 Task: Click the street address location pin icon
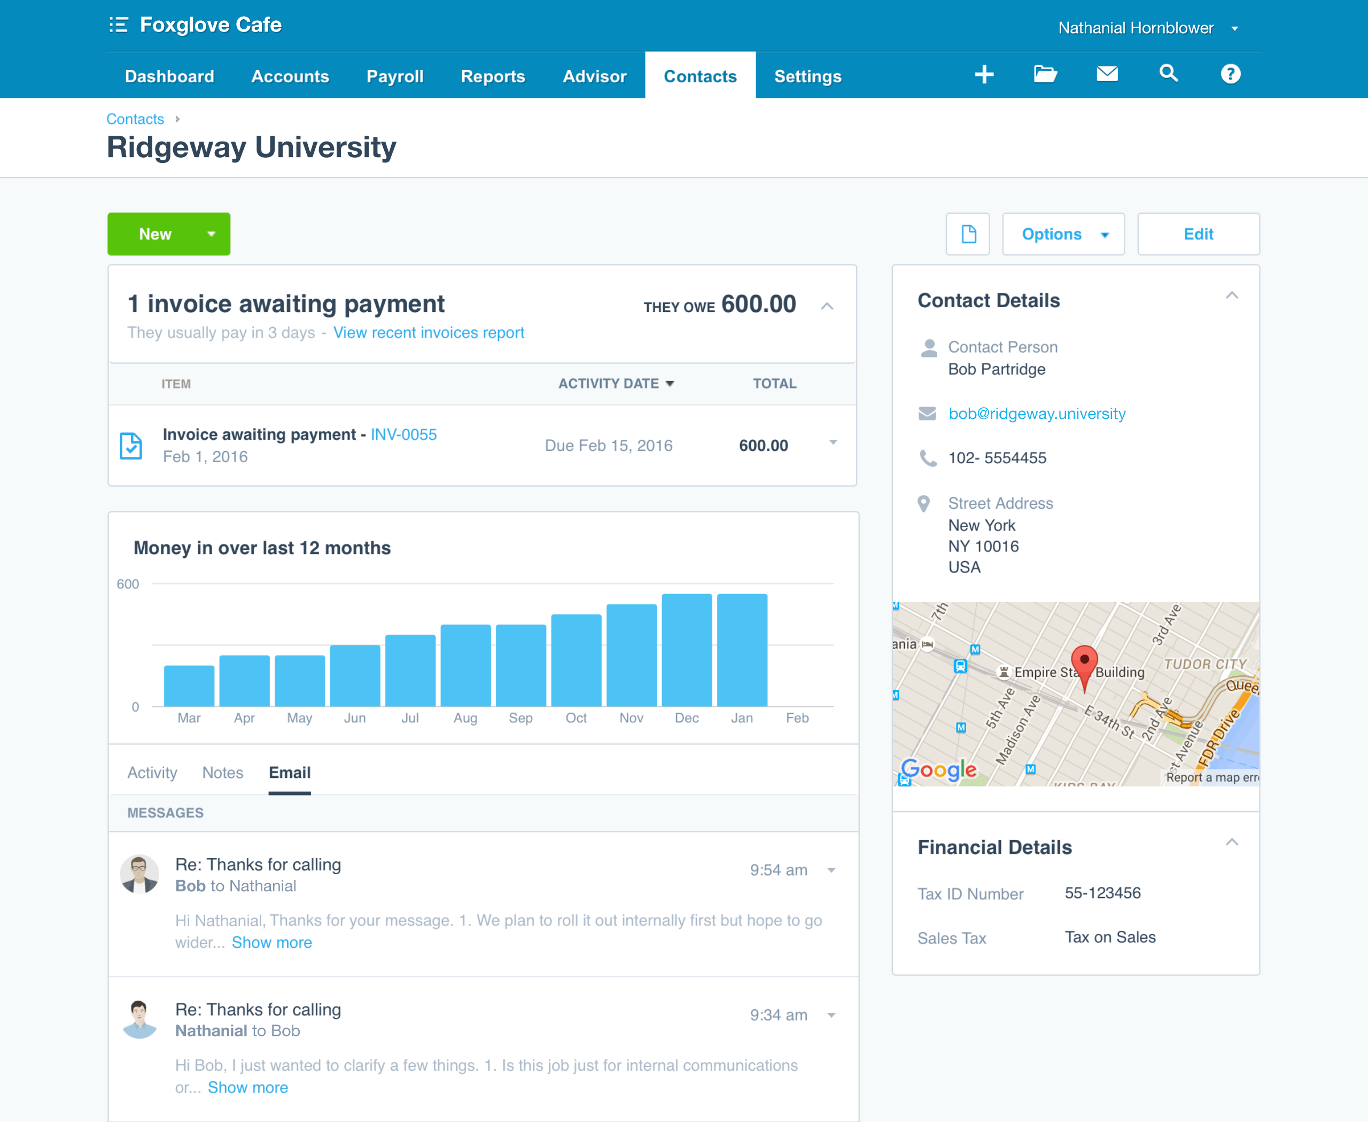(924, 503)
